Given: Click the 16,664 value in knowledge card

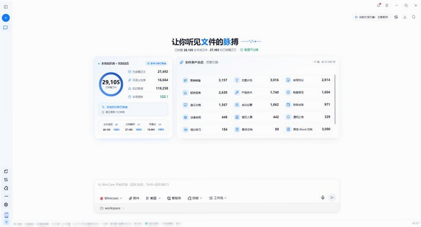Looking at the screenshot, I should click(163, 80).
